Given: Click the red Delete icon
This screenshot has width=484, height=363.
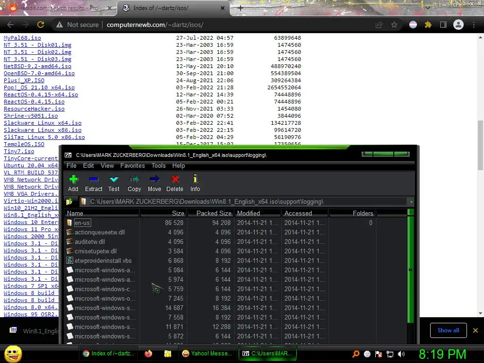Looking at the screenshot, I should click(x=175, y=183).
